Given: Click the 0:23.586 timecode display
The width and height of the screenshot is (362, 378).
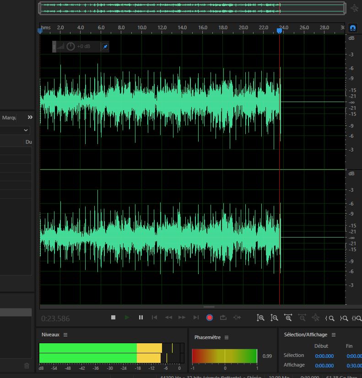Looking at the screenshot, I should 56,319.
